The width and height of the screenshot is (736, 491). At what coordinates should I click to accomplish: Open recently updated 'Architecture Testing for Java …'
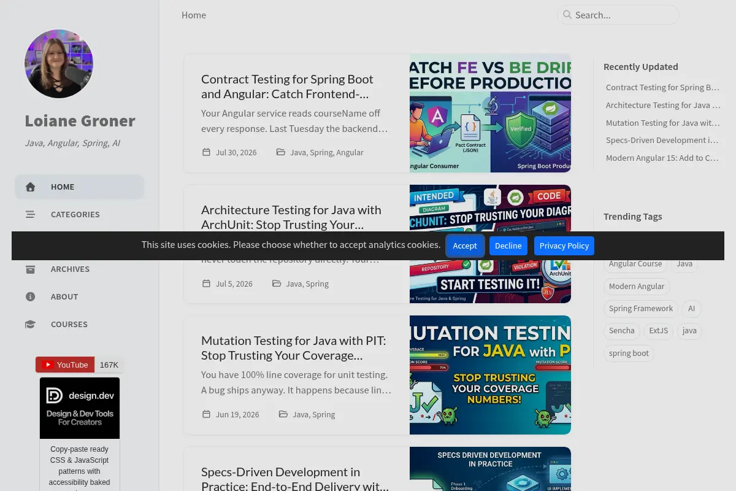point(663,105)
